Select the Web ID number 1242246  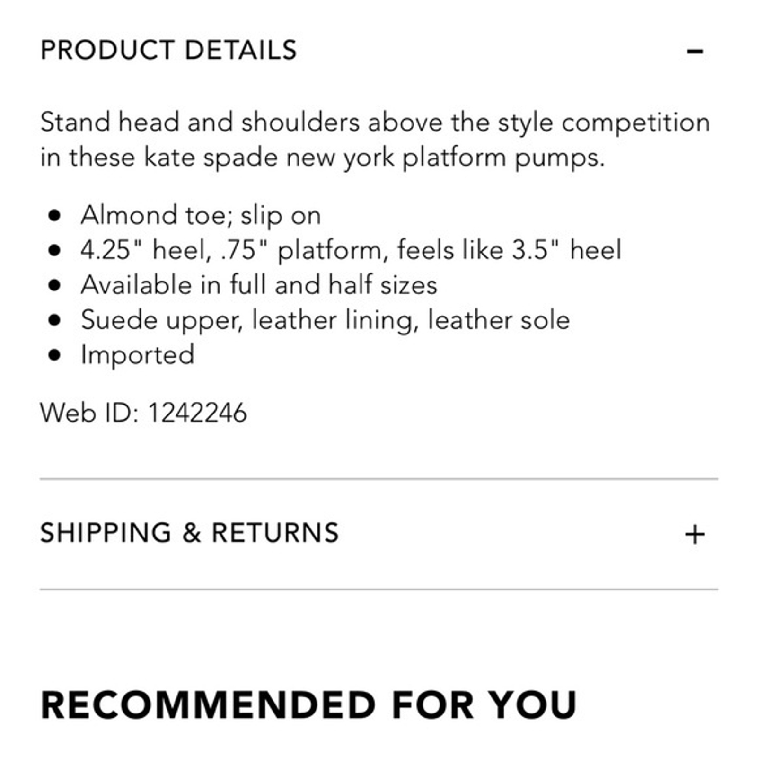tap(197, 413)
